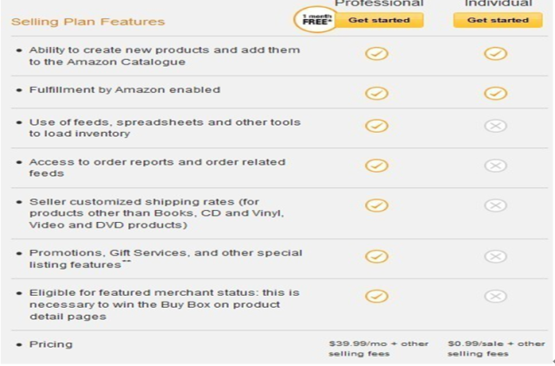
Task: Click Professional checkmark for Fulfillment by Amazon
Action: [x=376, y=94]
